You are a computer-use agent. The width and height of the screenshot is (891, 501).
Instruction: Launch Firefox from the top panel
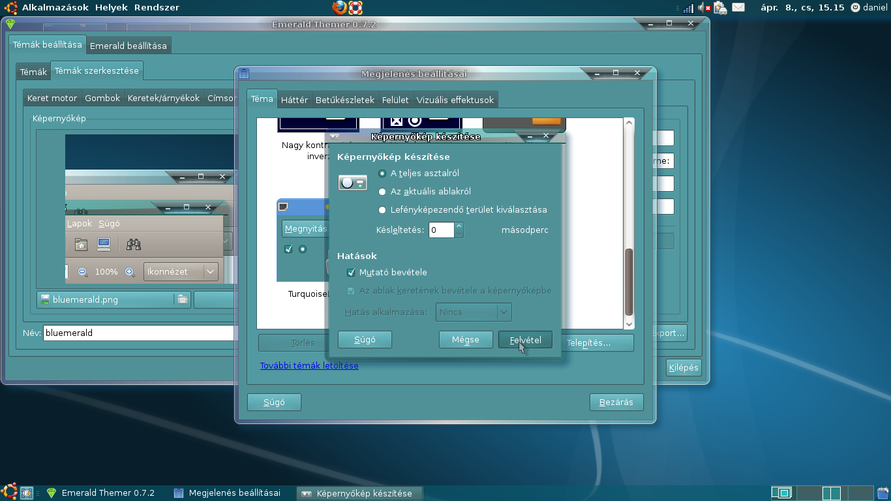click(339, 7)
